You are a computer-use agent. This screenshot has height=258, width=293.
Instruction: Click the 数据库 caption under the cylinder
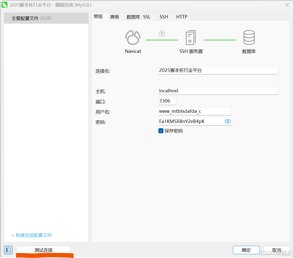[x=249, y=51]
